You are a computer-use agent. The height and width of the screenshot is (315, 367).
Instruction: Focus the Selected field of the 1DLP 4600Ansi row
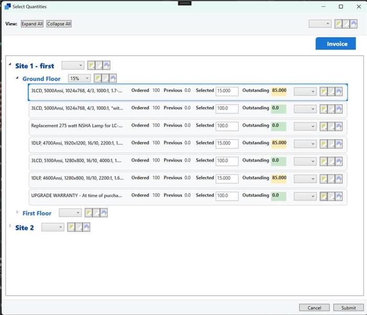click(x=227, y=178)
